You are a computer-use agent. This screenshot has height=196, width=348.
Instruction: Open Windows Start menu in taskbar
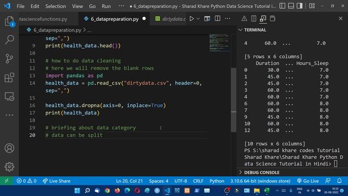[77, 191]
